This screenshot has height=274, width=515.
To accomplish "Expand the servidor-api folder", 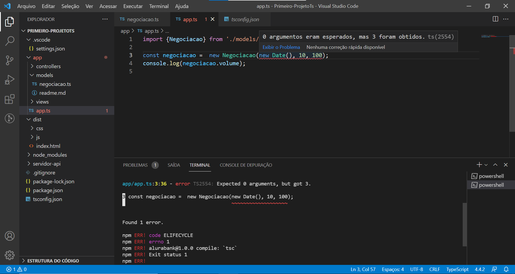I will coord(67,164).
